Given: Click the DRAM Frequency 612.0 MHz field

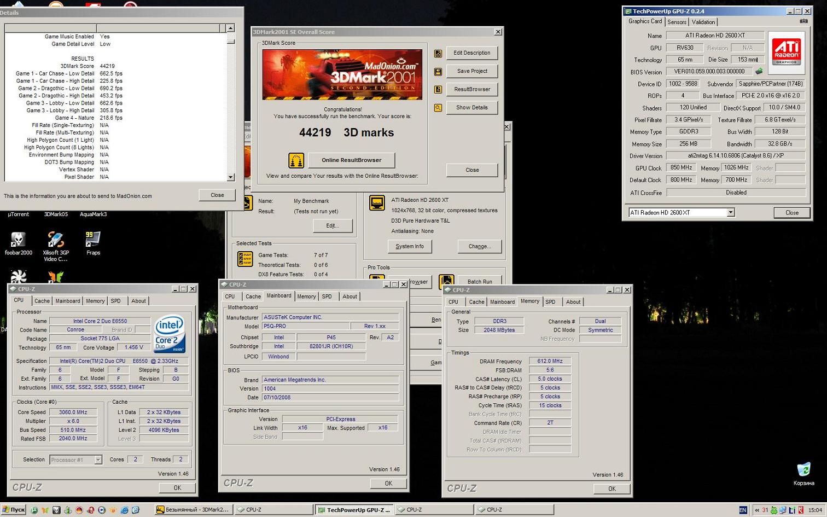Looking at the screenshot, I should [x=550, y=361].
